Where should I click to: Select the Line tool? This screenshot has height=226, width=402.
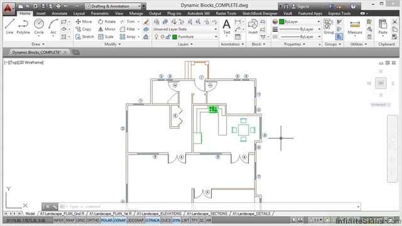coord(10,26)
